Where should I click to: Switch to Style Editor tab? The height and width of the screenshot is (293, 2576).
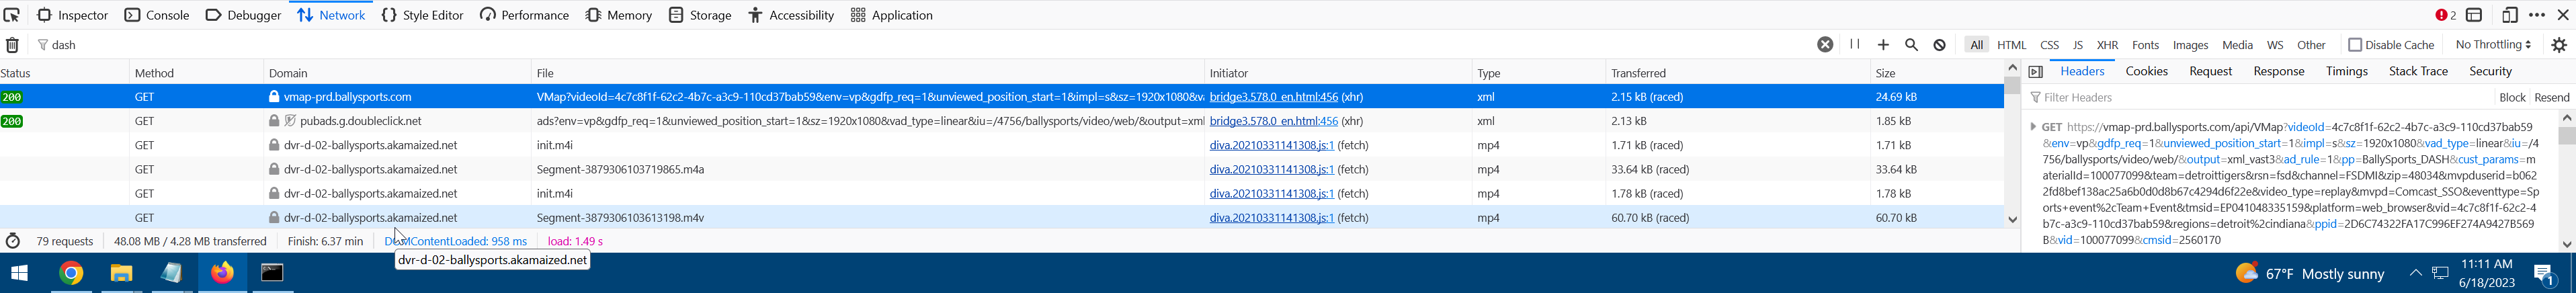(x=422, y=15)
